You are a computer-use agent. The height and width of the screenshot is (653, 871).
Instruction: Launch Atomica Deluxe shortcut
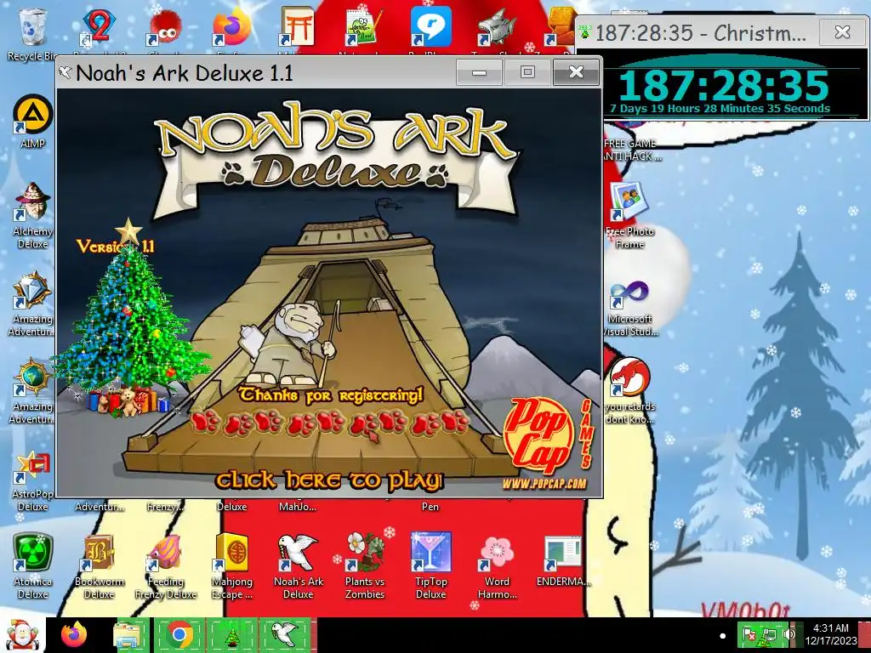[33, 566]
